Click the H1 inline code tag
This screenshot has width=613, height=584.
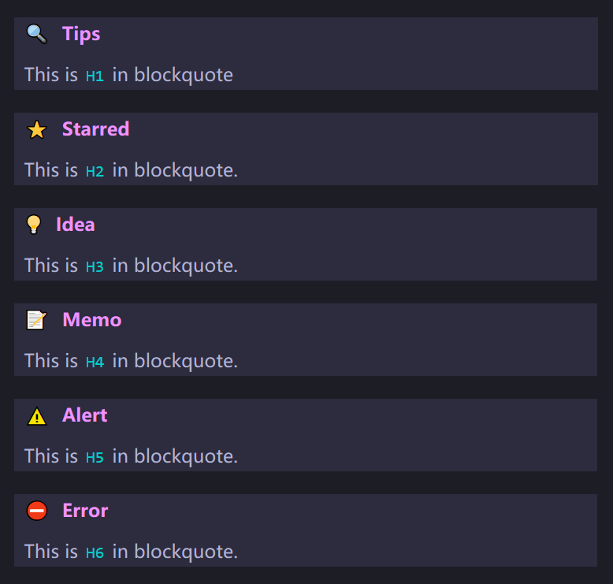(95, 76)
